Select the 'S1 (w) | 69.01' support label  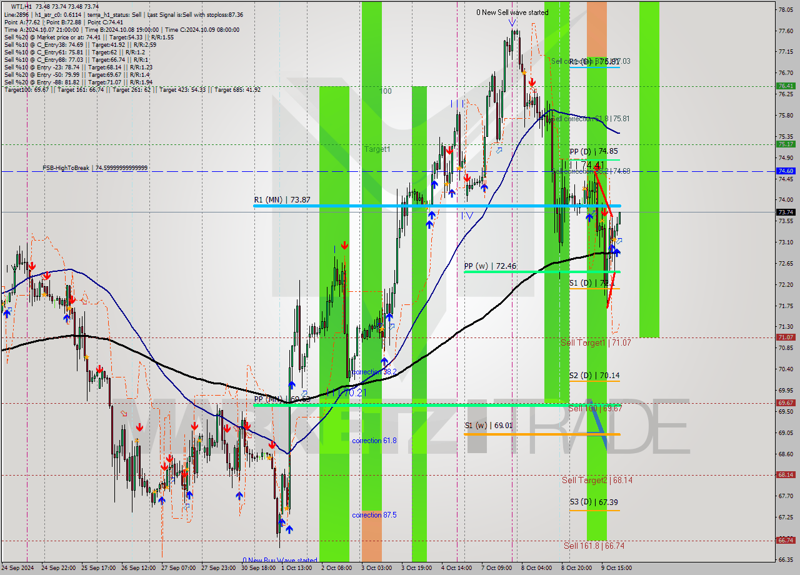pos(488,426)
